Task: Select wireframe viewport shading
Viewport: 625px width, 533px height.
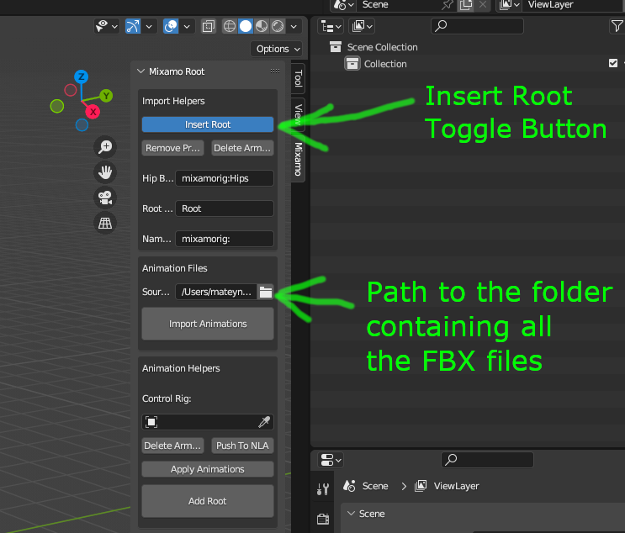Action: (230, 26)
